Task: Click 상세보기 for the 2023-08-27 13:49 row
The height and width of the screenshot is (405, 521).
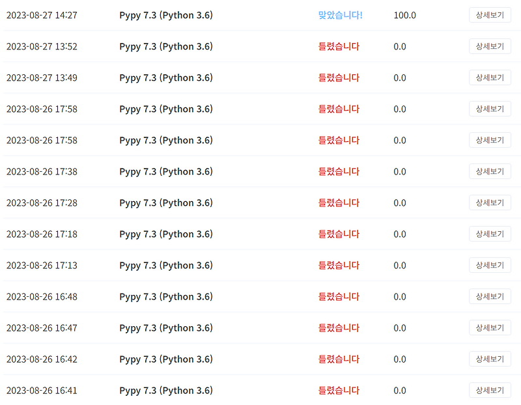Action: [490, 77]
